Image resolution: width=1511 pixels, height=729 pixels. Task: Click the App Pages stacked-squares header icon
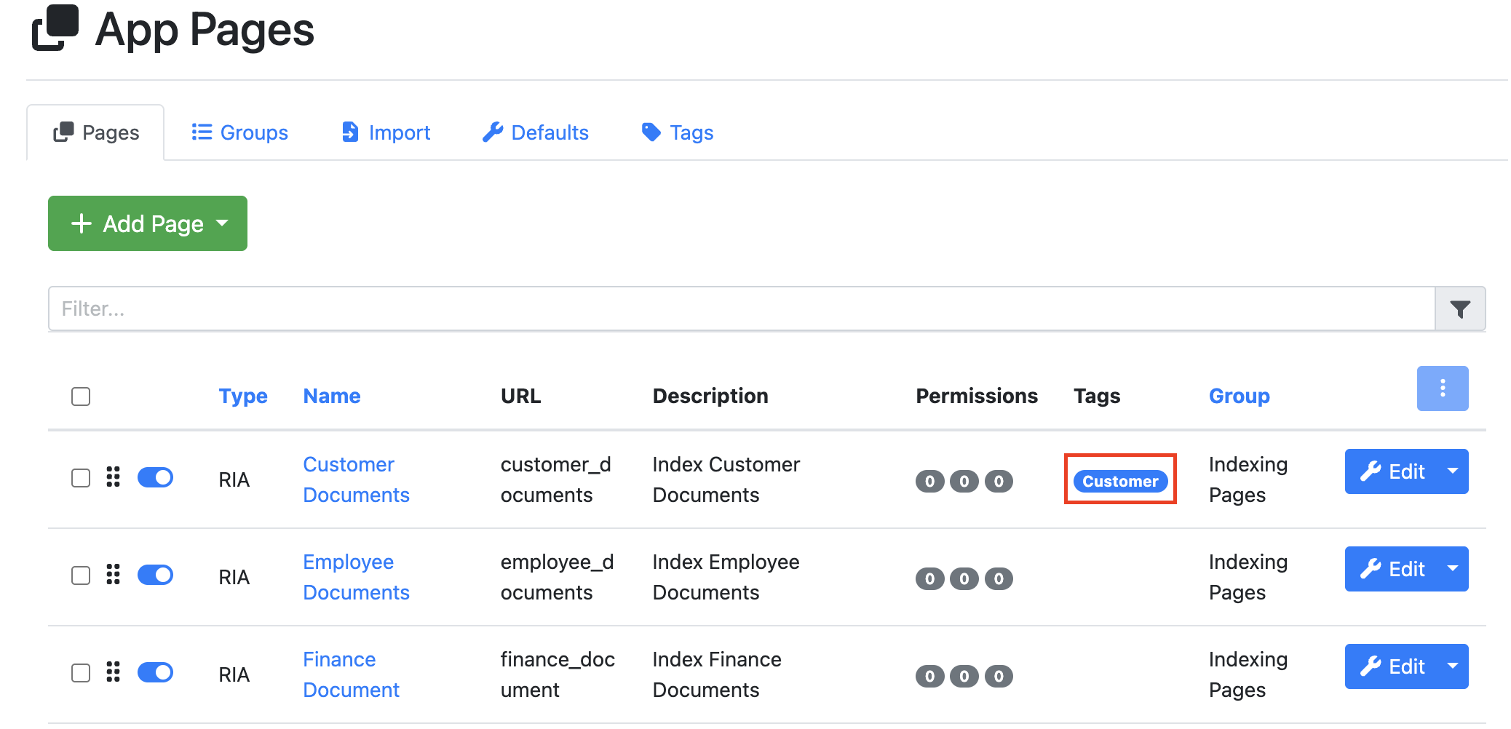pyautogui.click(x=55, y=28)
